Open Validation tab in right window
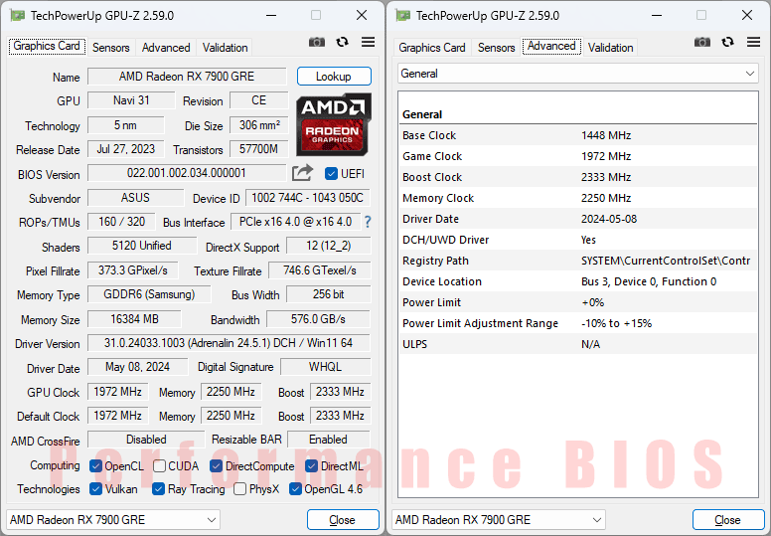The width and height of the screenshot is (771, 536). point(610,48)
